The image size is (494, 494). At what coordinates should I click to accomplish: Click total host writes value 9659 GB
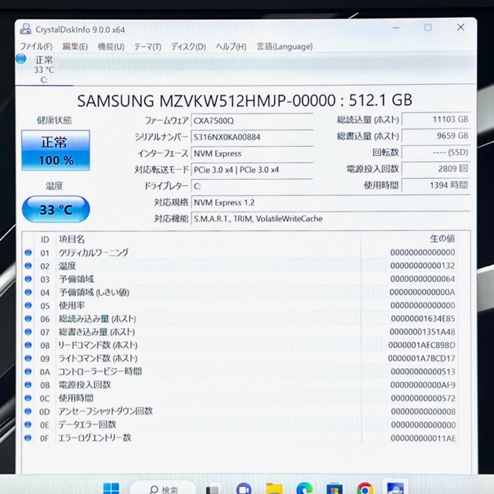pyautogui.click(x=436, y=136)
